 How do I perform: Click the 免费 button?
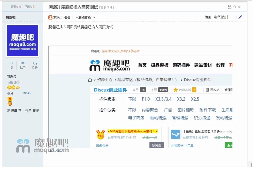coord(157,145)
